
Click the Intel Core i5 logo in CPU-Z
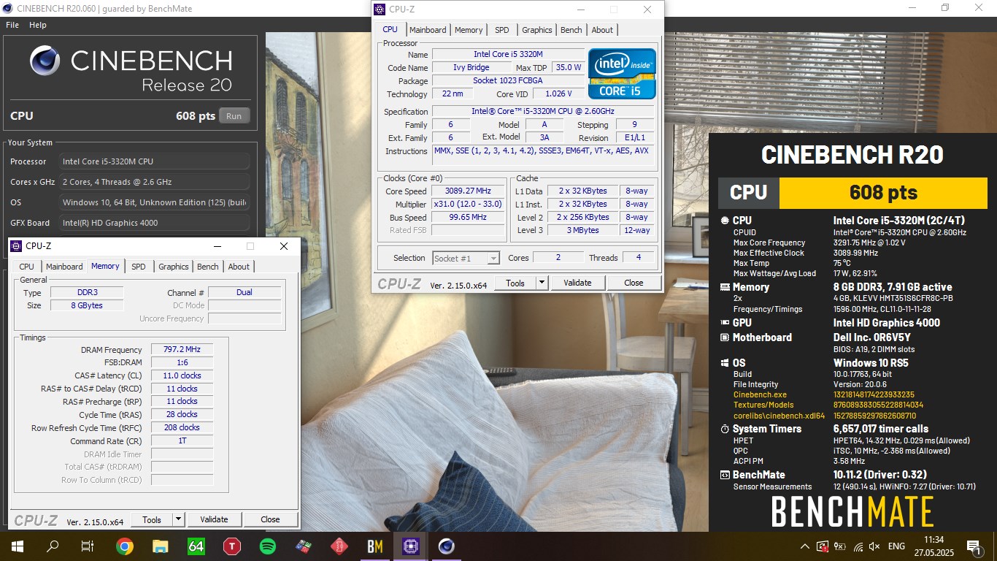[x=623, y=74]
